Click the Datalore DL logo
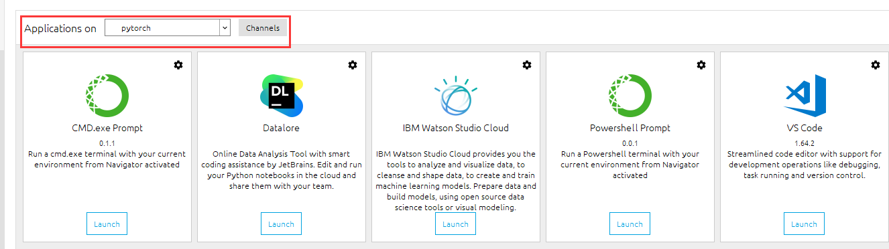The image size is (889, 249). [x=282, y=95]
